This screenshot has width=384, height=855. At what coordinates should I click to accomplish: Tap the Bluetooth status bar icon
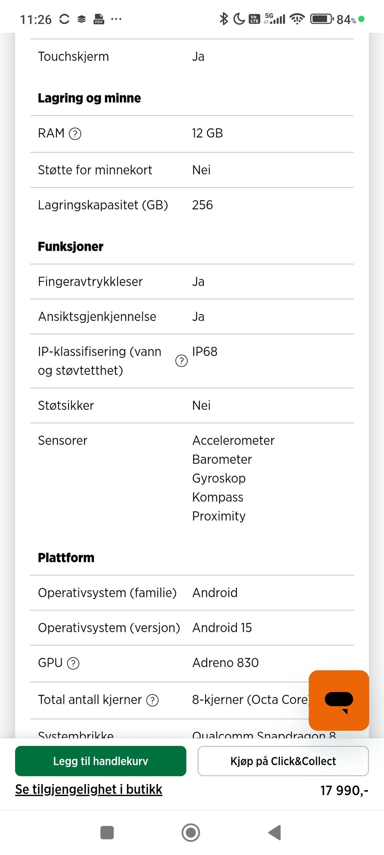(x=224, y=19)
